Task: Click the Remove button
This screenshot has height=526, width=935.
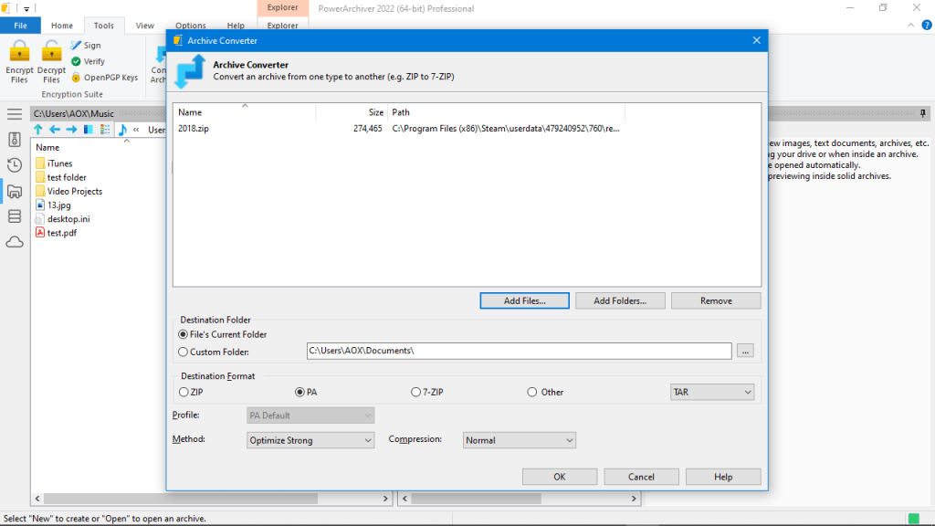Action: tap(716, 300)
